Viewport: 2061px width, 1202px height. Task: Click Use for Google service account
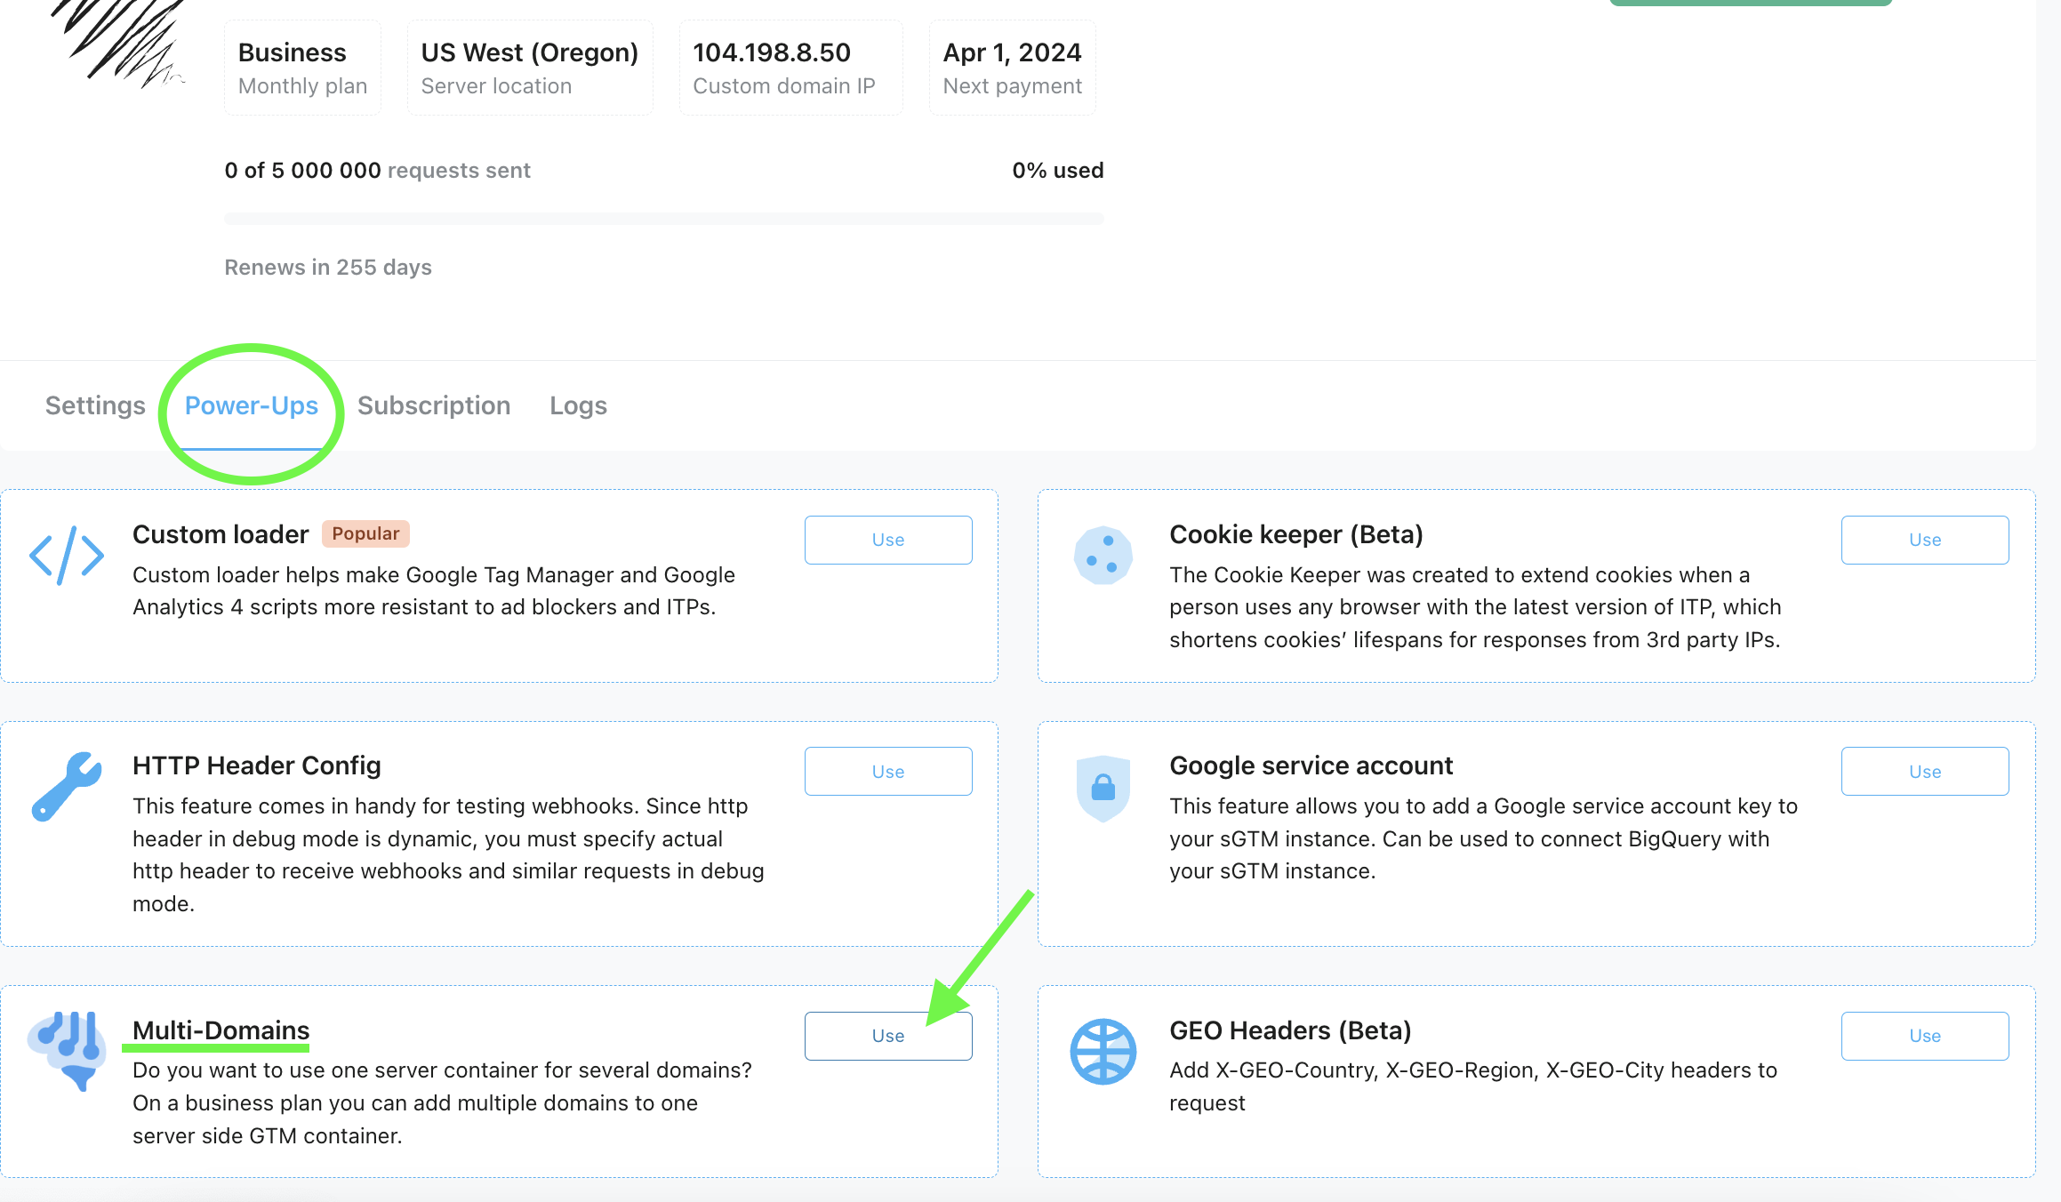pos(1925,772)
